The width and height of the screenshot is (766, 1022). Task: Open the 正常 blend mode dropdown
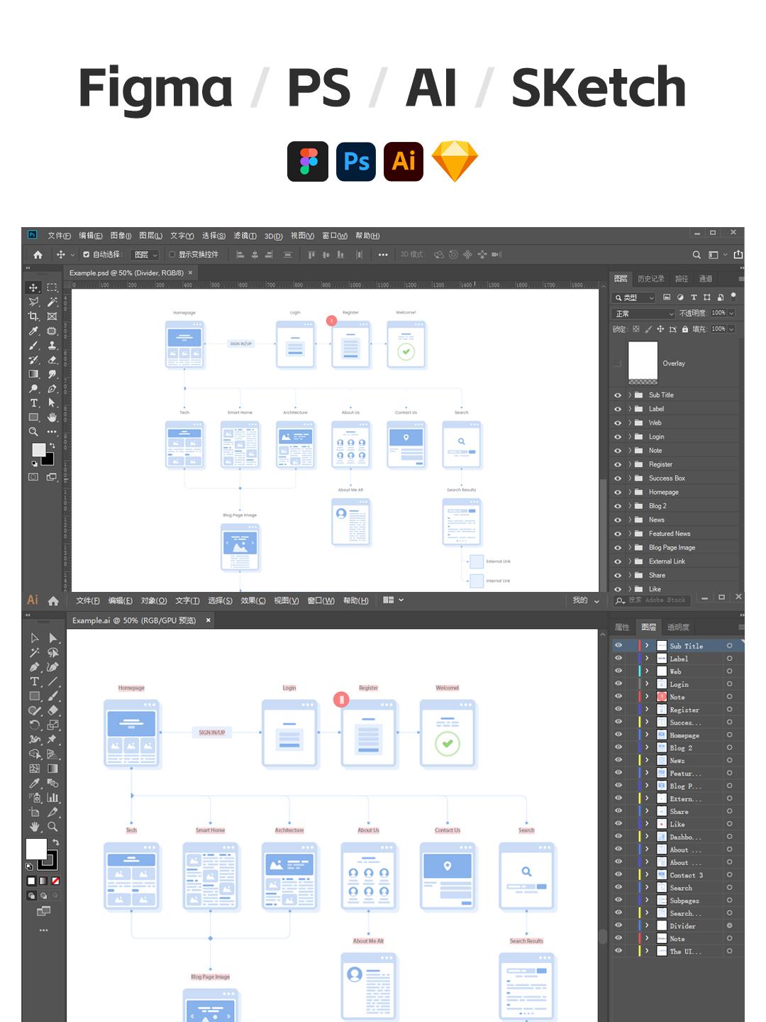(x=643, y=314)
